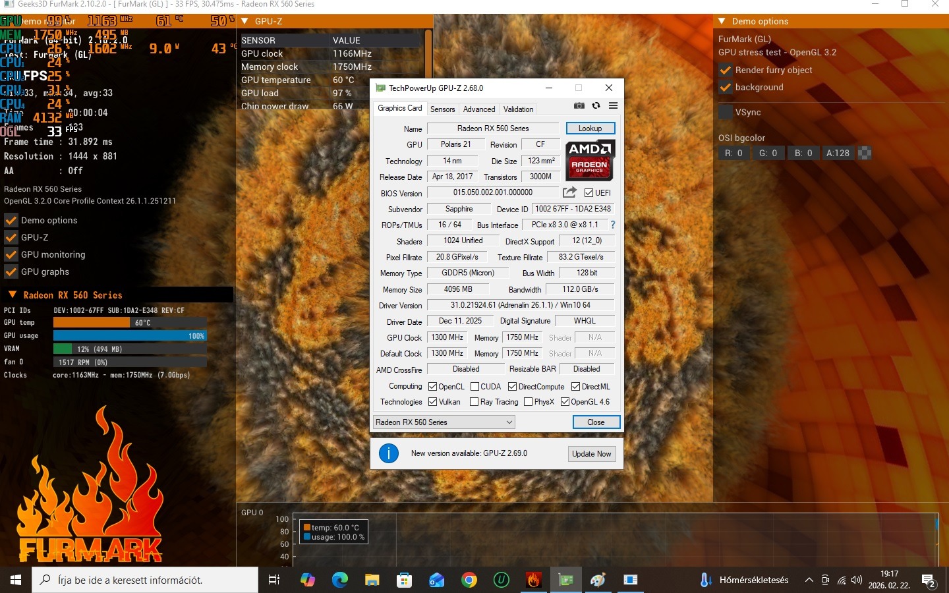The image size is (949, 593).
Task: Open Microsoft Edge from the taskbar
Action: (x=340, y=580)
